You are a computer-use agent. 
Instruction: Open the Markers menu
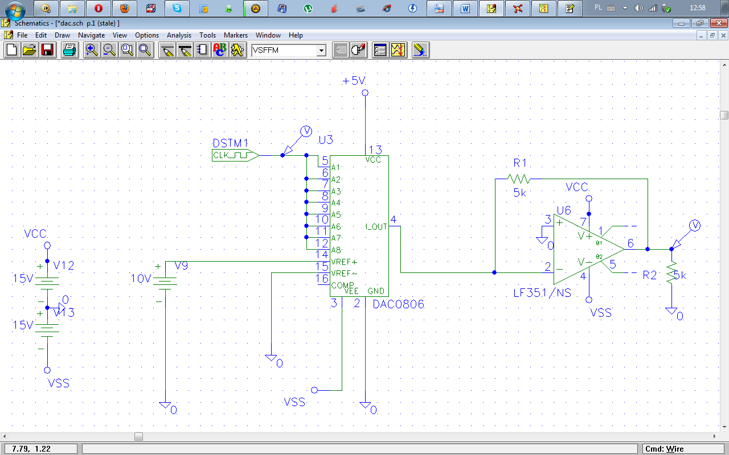(x=235, y=35)
